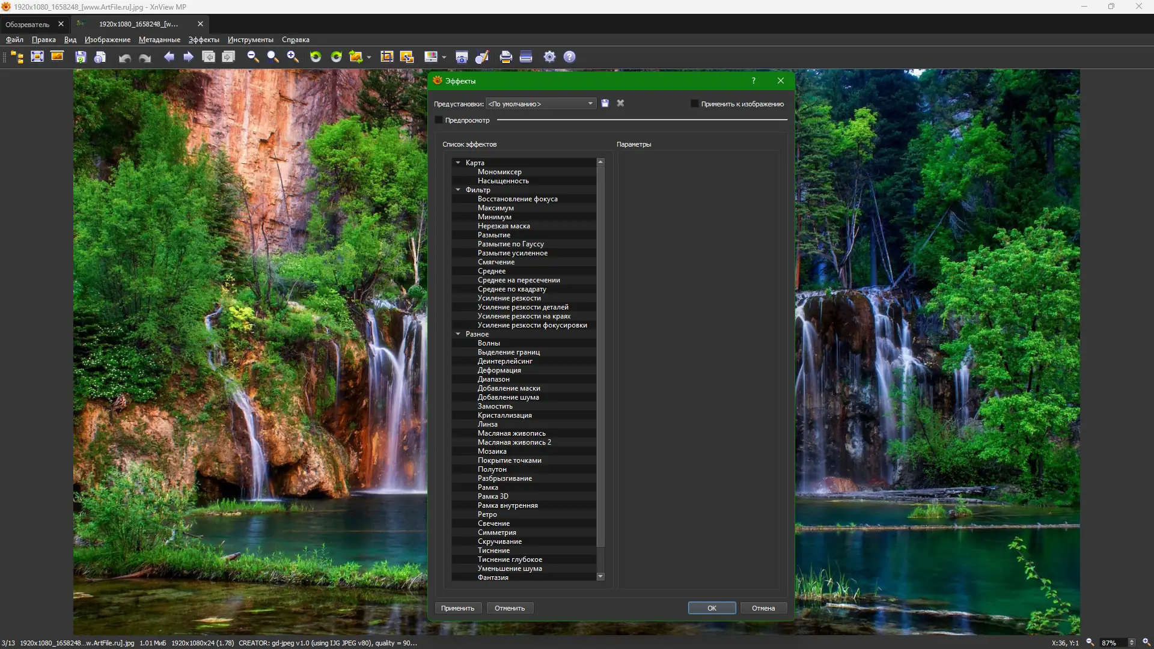
Task: Check Применить к изображению option
Action: [695, 104]
